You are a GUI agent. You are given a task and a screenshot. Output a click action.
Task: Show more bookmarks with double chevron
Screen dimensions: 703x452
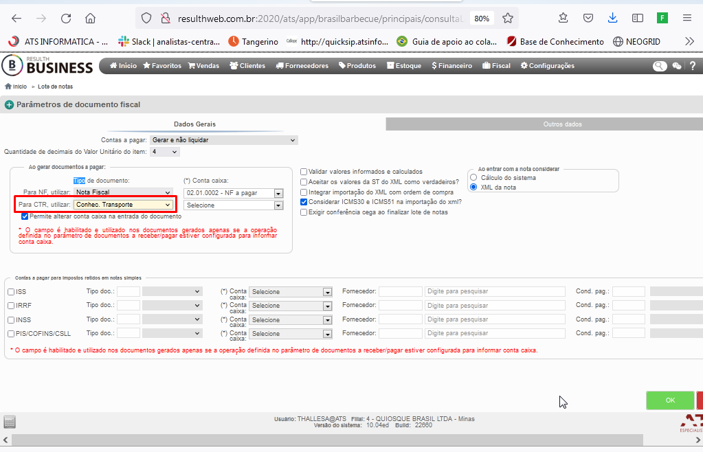click(x=689, y=42)
